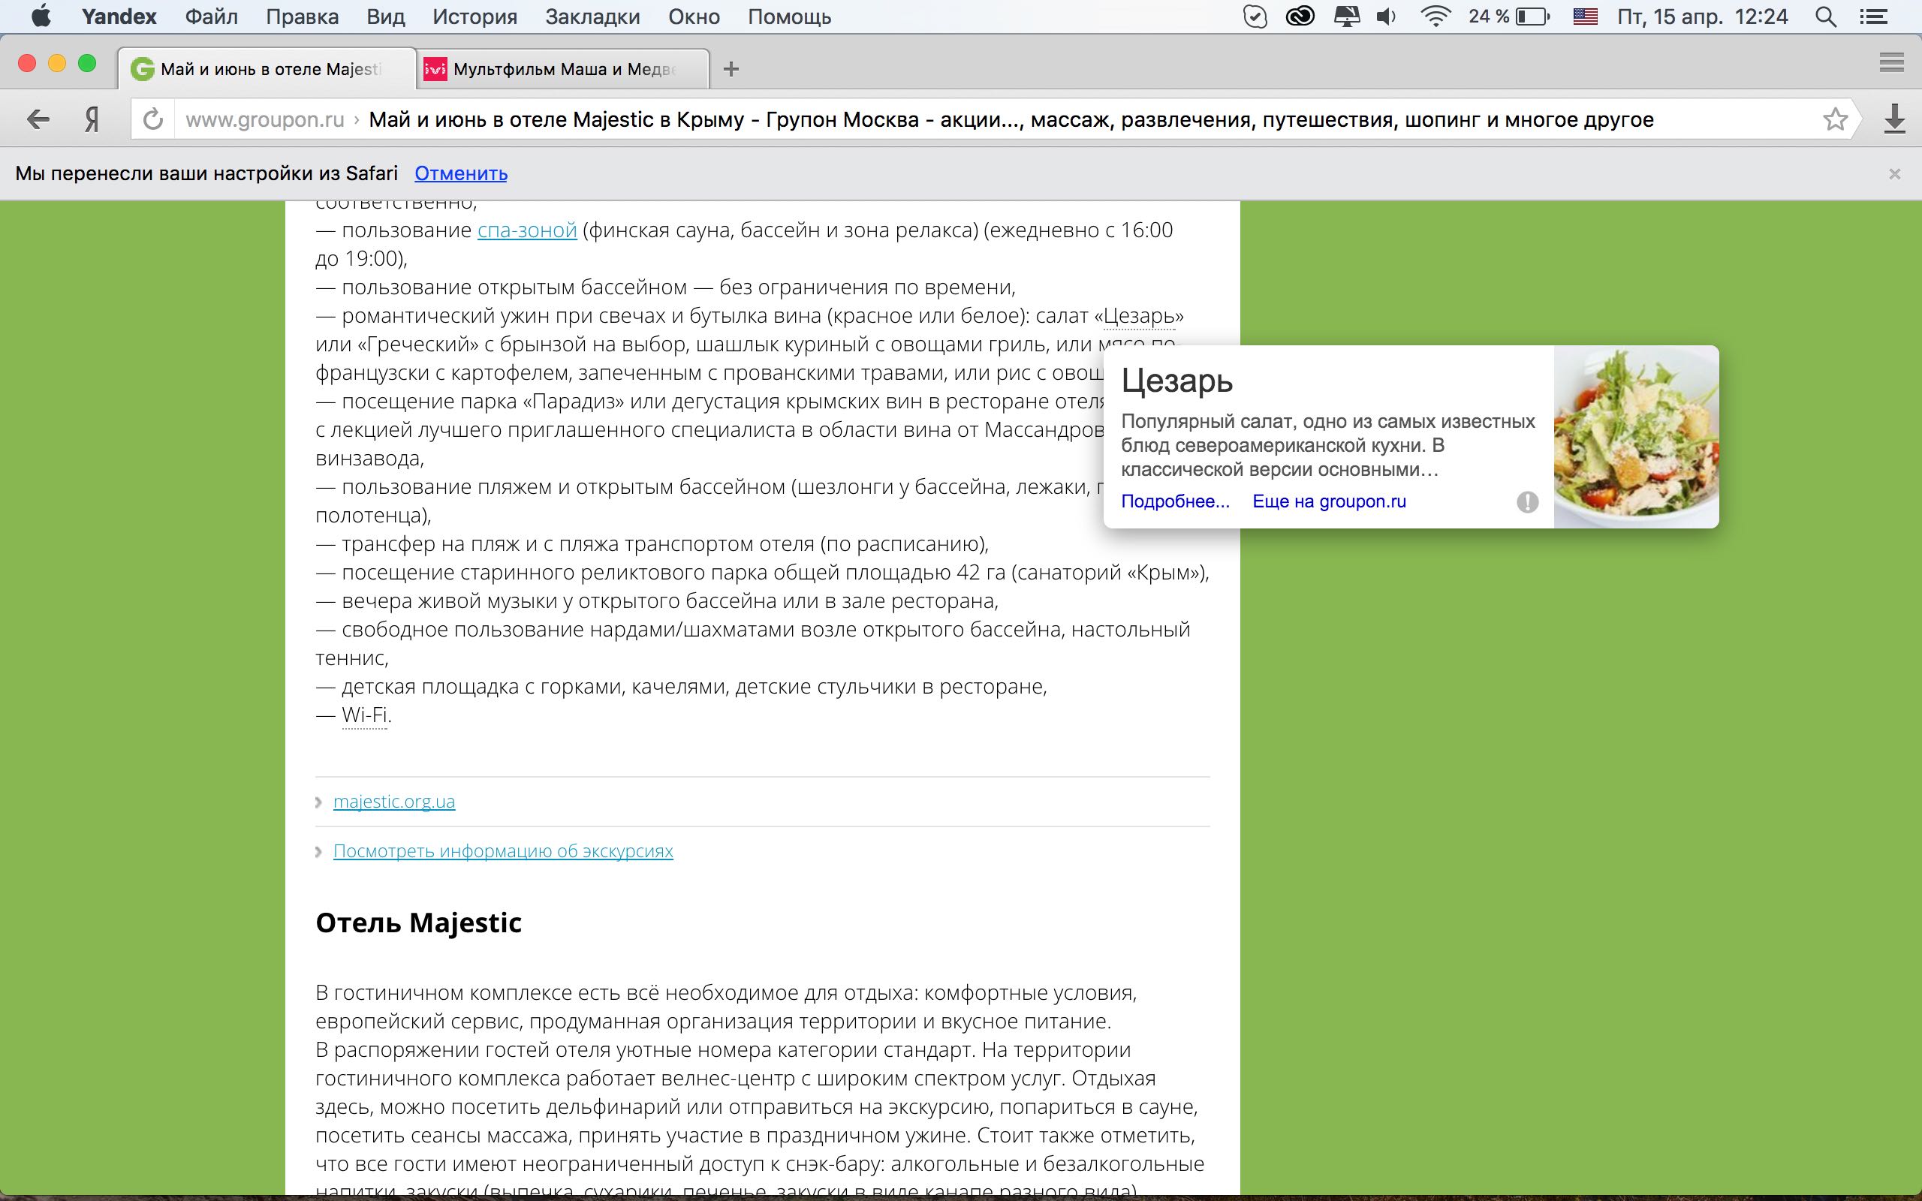1922x1201 pixels.
Task: Click the Groupon tab favicon
Action: (142, 70)
